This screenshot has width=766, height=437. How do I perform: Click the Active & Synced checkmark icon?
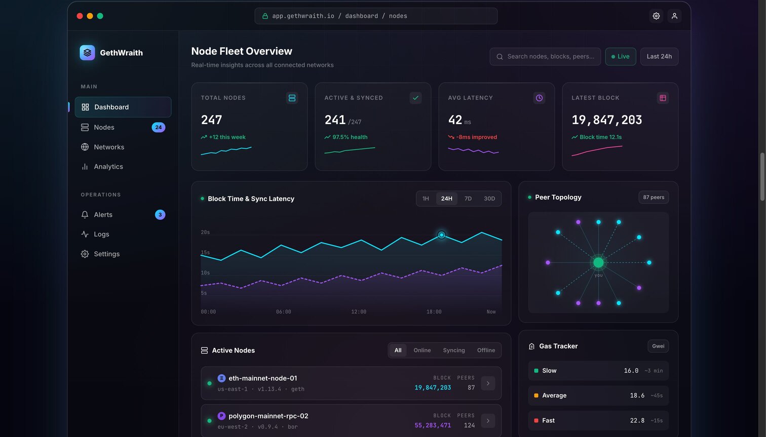point(415,98)
